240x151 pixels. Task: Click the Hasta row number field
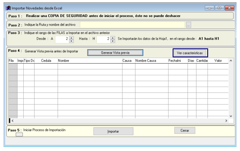[x=104, y=39]
